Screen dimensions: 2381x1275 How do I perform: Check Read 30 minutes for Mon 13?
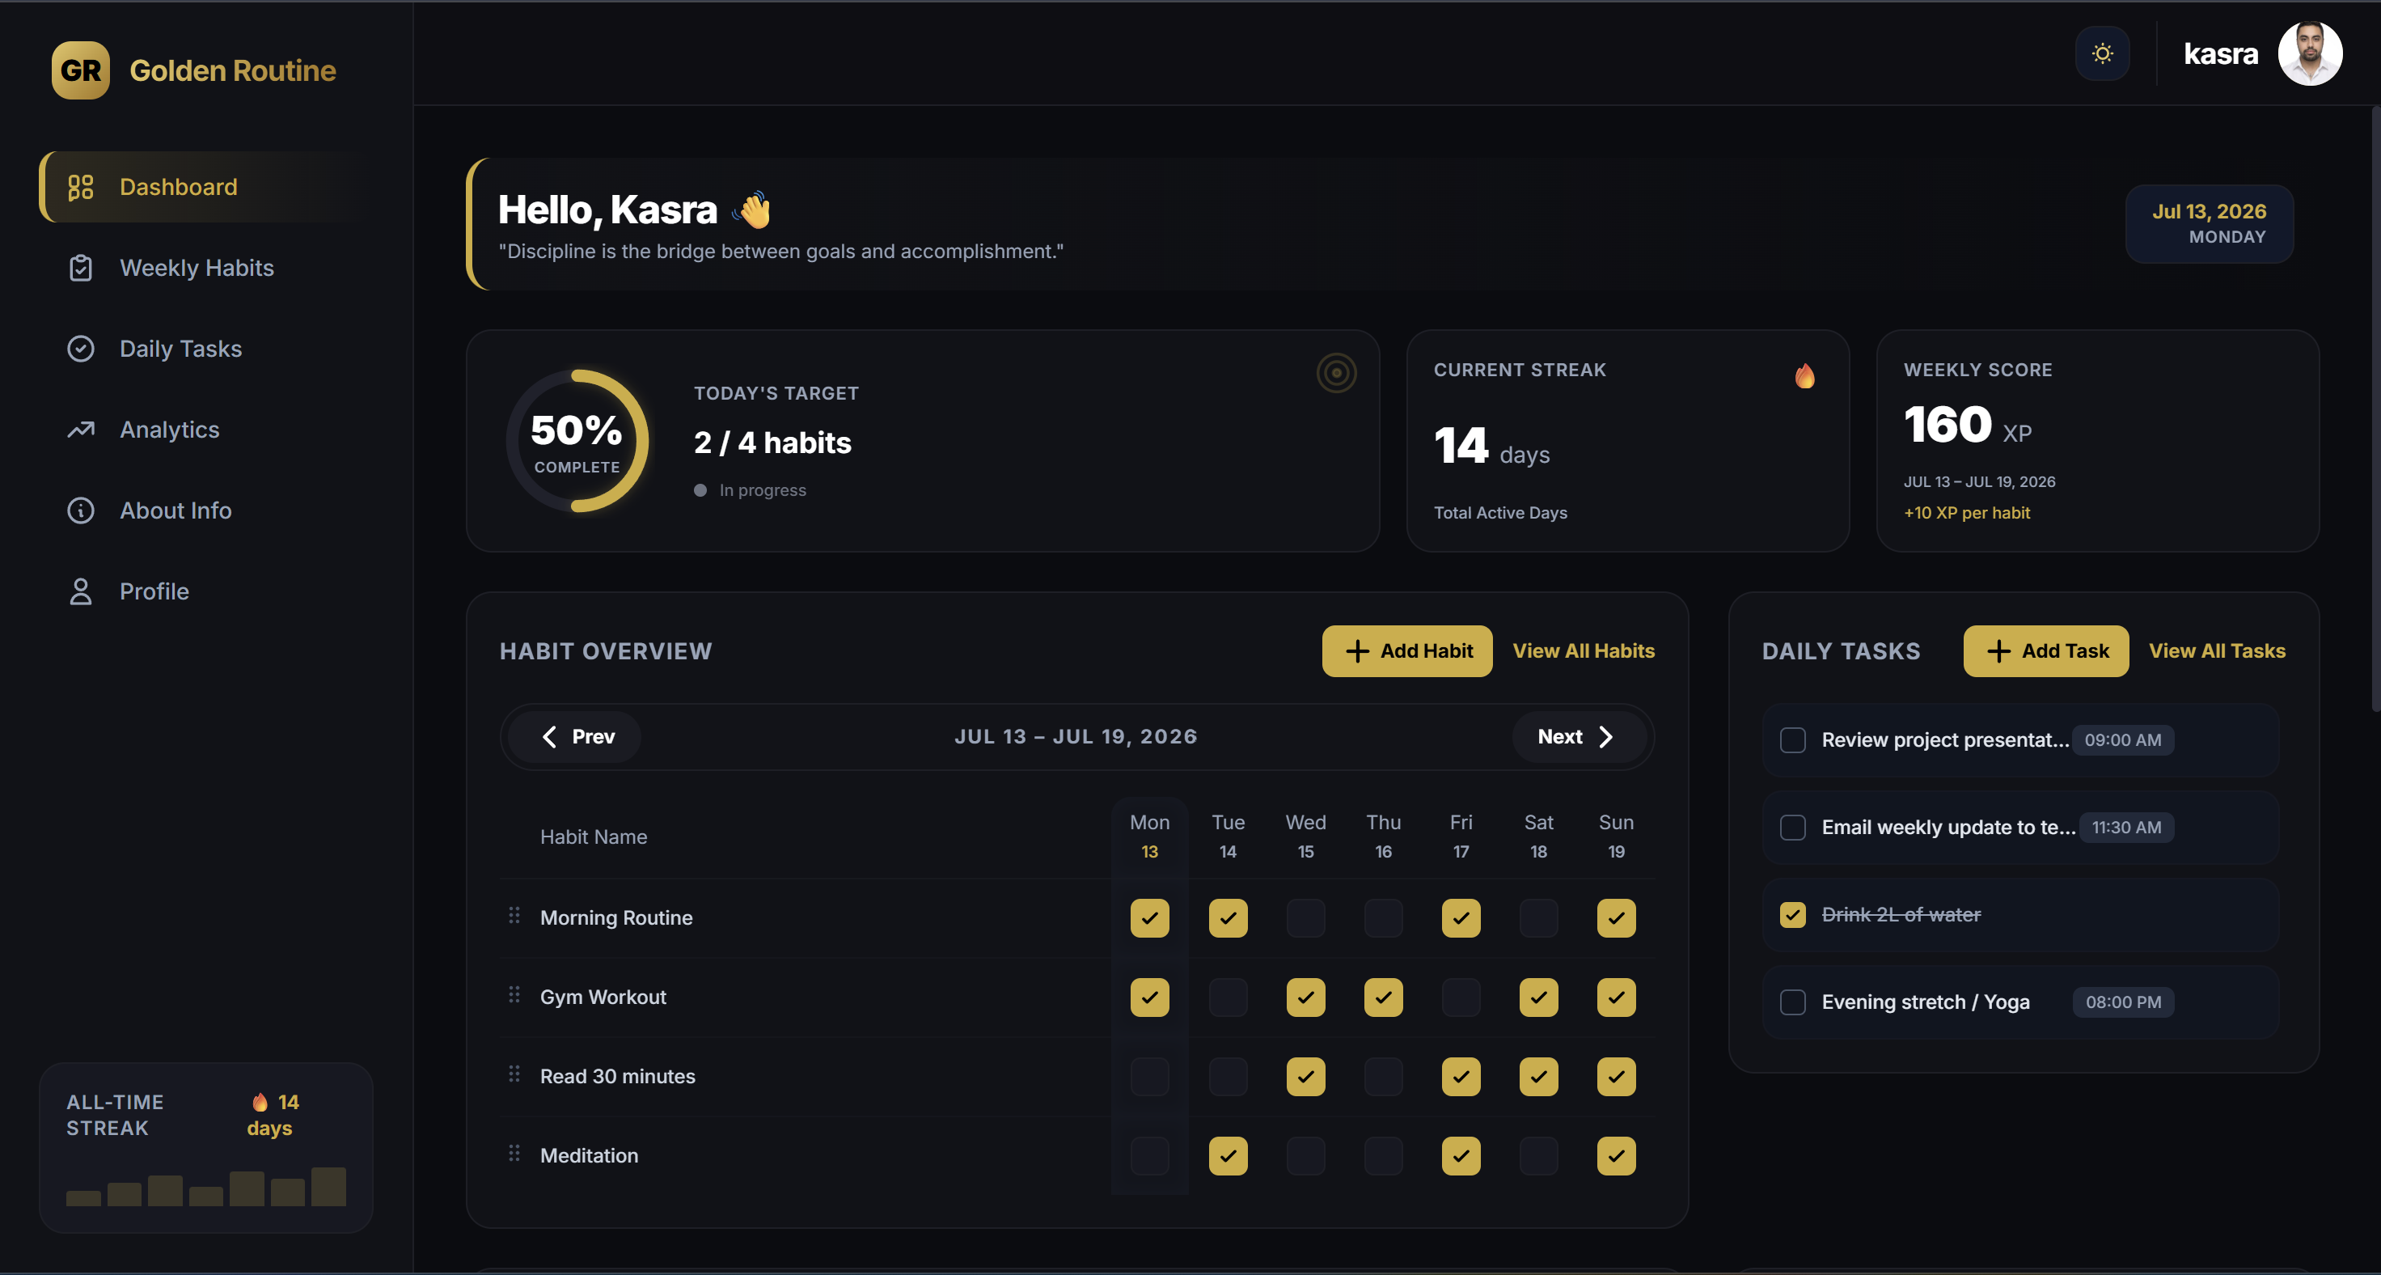(x=1149, y=1077)
